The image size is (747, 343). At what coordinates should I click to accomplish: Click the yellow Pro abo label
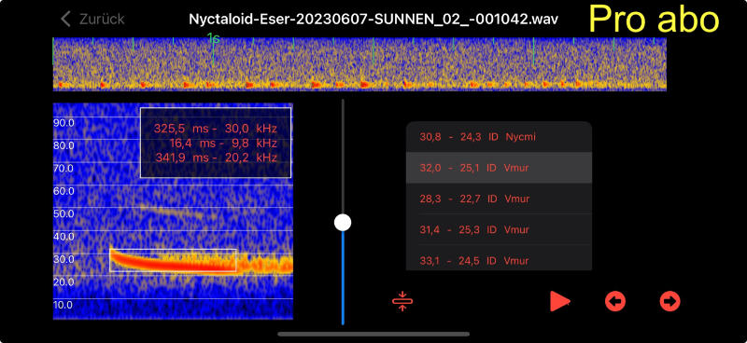coord(655,20)
